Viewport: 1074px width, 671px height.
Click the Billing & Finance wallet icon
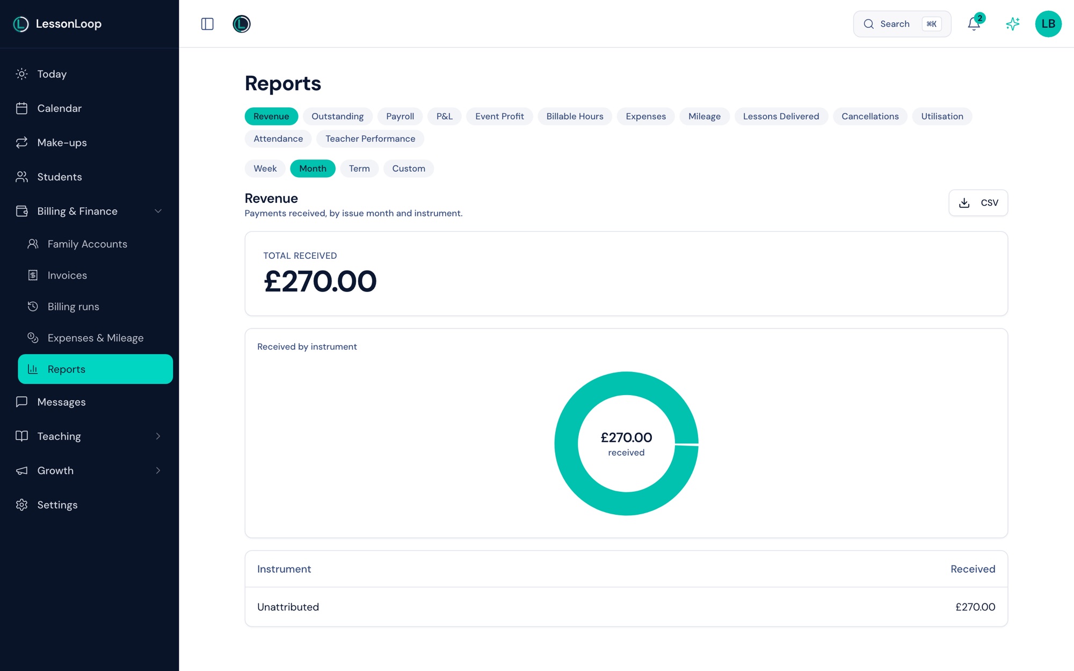21,211
